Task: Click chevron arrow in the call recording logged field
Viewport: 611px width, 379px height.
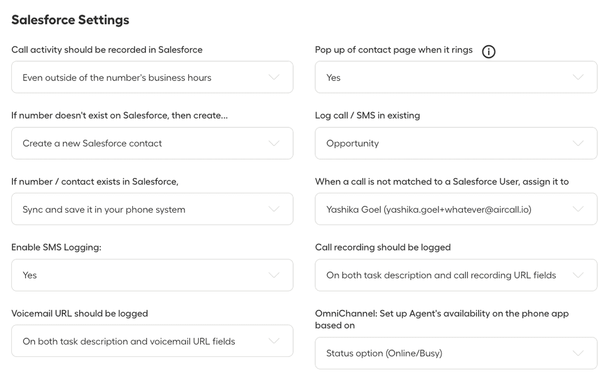Action: coord(578,275)
